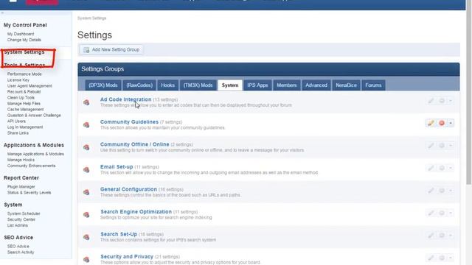Open Community Guidelines settings link
472x265 pixels.
coord(129,122)
